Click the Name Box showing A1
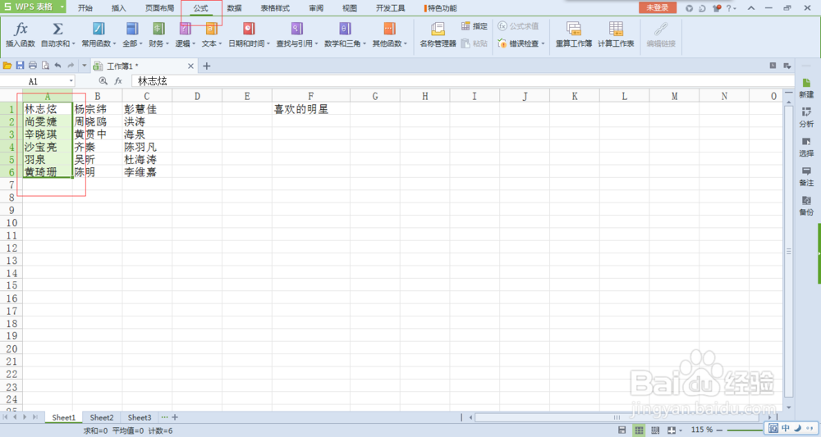This screenshot has height=437, width=821. click(x=37, y=81)
